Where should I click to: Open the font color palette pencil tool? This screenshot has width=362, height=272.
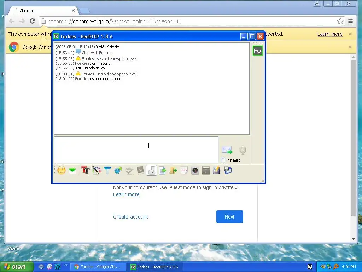tap(96, 171)
